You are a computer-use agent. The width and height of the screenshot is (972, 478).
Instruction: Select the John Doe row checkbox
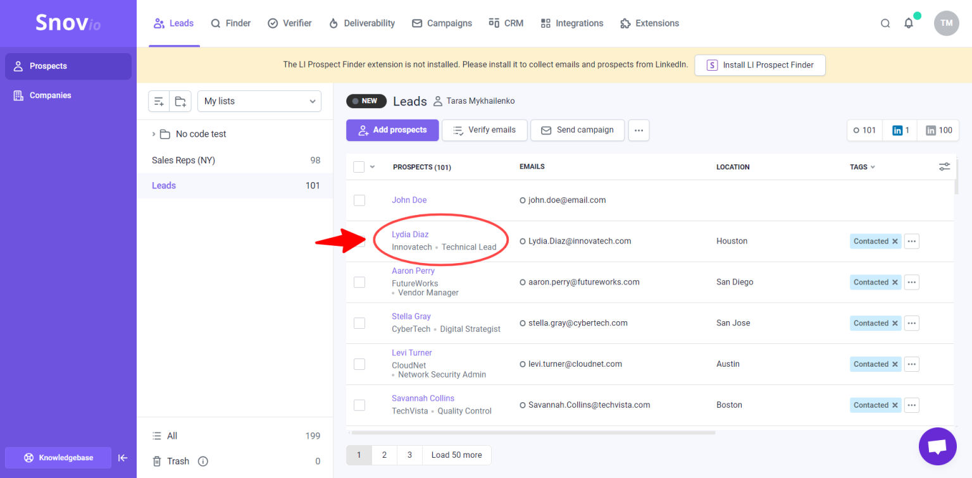click(359, 200)
